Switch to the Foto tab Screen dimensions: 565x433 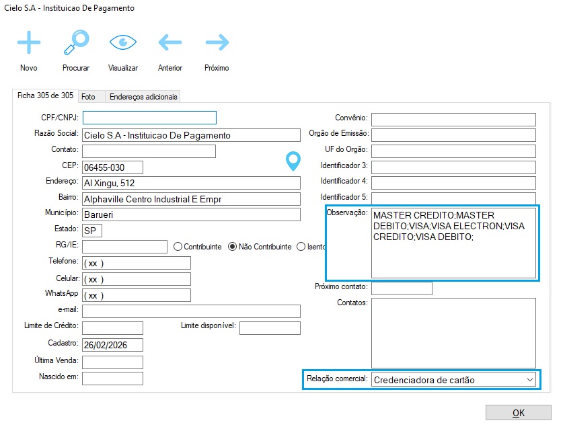click(x=88, y=97)
